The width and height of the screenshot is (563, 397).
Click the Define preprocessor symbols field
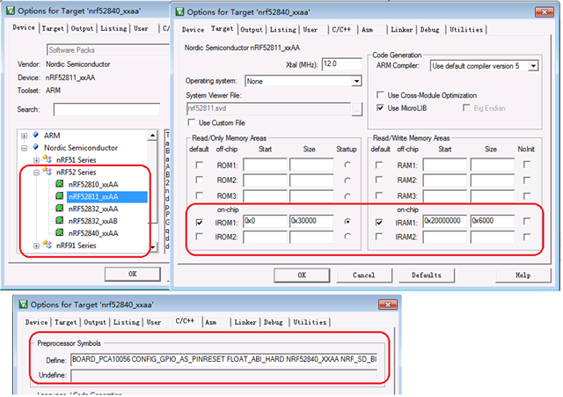pyautogui.click(x=224, y=359)
